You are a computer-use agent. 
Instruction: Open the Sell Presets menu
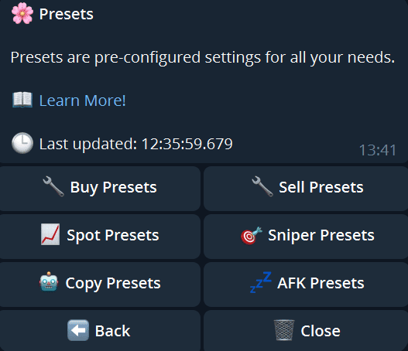pyautogui.click(x=306, y=189)
